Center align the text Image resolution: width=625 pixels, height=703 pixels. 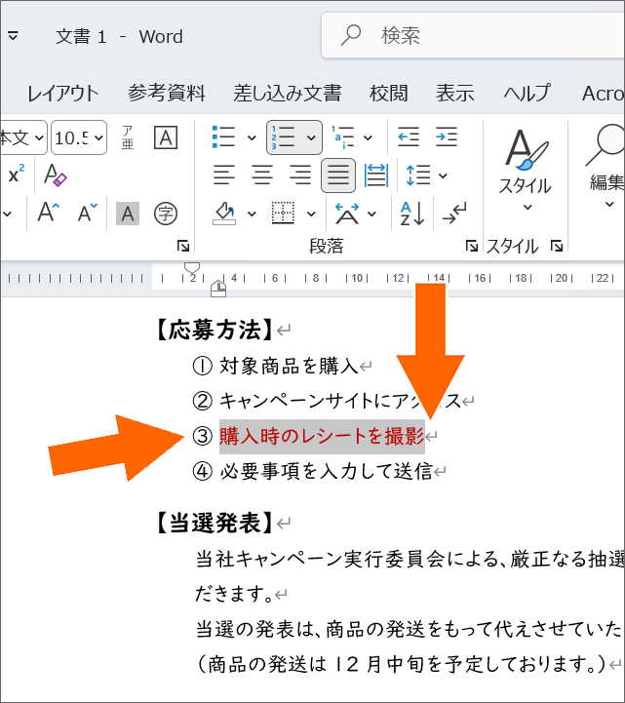pyautogui.click(x=262, y=176)
